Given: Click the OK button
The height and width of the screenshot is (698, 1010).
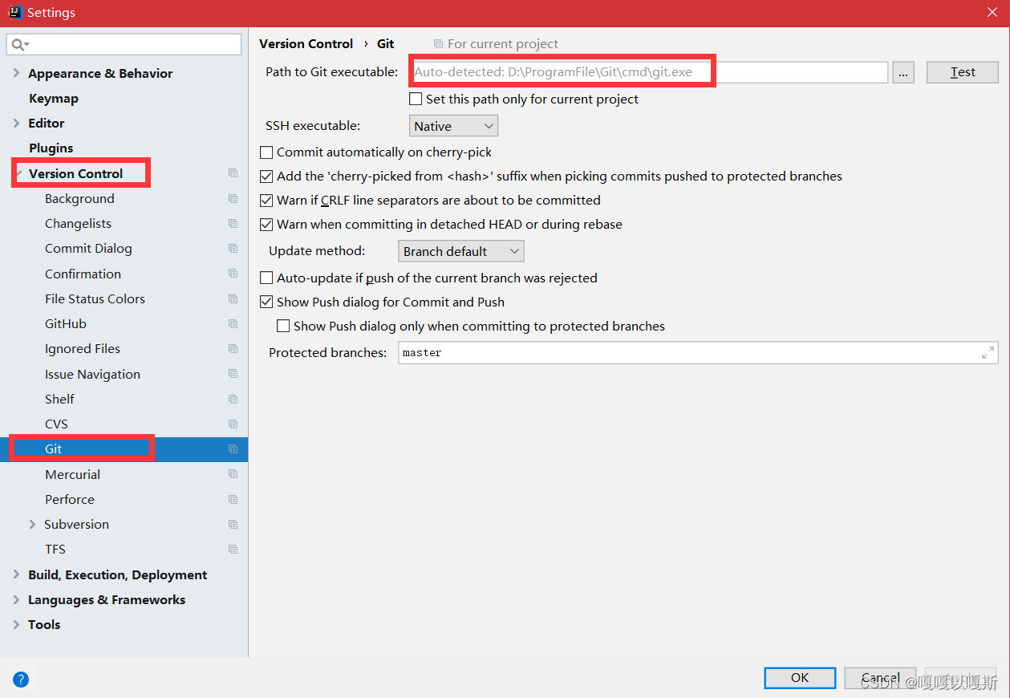Looking at the screenshot, I should [x=800, y=678].
